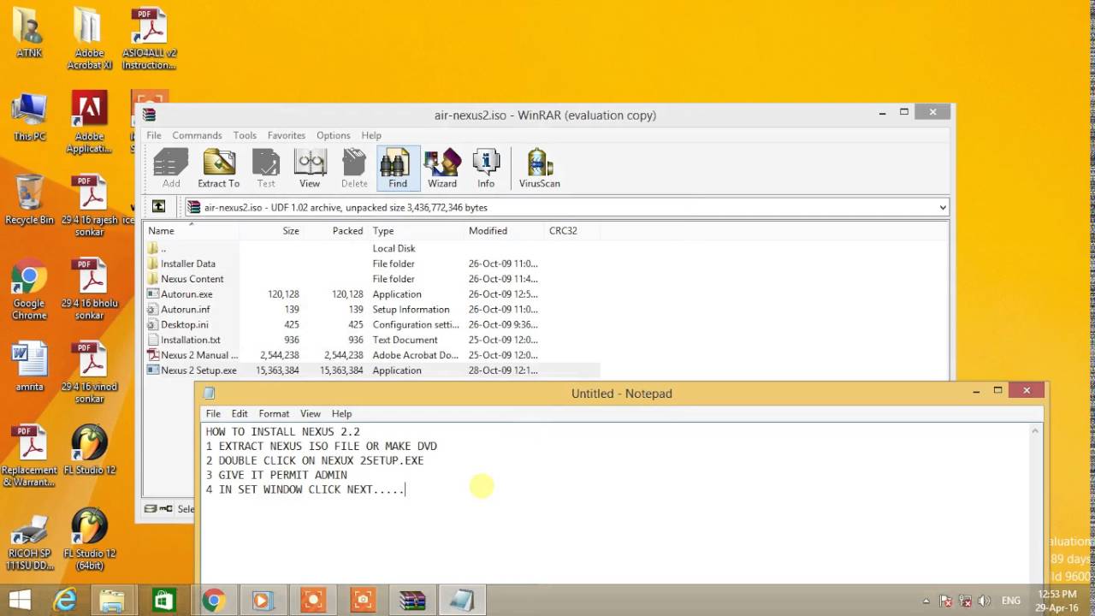Image resolution: width=1095 pixels, height=616 pixels.
Task: Select the Installation.txt file row
Action: [371, 340]
